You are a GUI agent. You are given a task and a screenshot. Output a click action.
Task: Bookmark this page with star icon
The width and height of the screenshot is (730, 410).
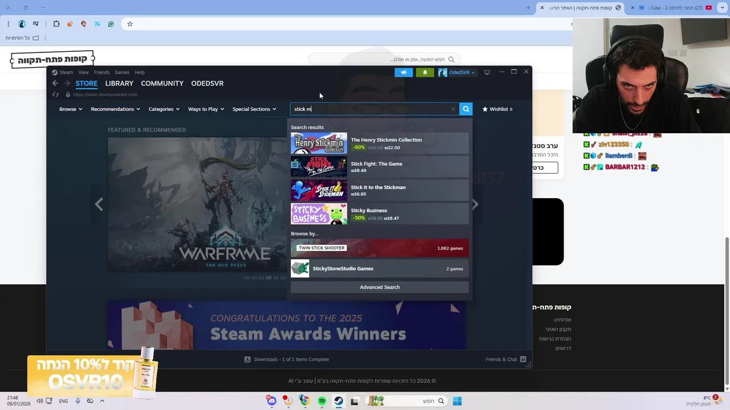(x=130, y=24)
